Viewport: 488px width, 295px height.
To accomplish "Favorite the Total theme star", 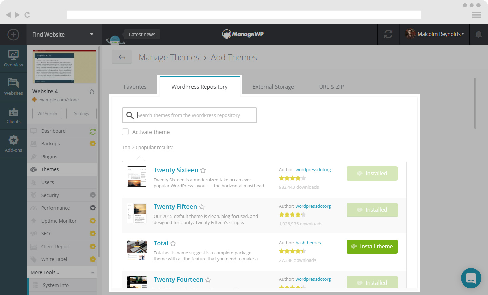I will click(173, 243).
